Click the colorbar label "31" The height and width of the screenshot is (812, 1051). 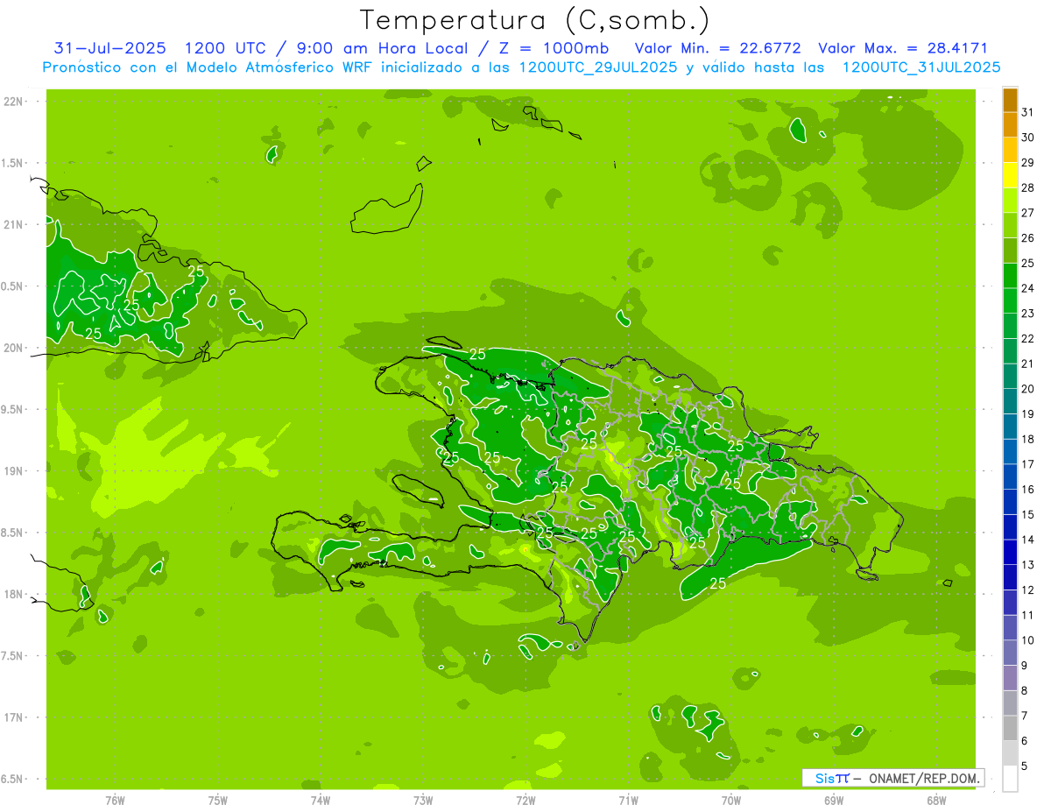coord(1028,111)
